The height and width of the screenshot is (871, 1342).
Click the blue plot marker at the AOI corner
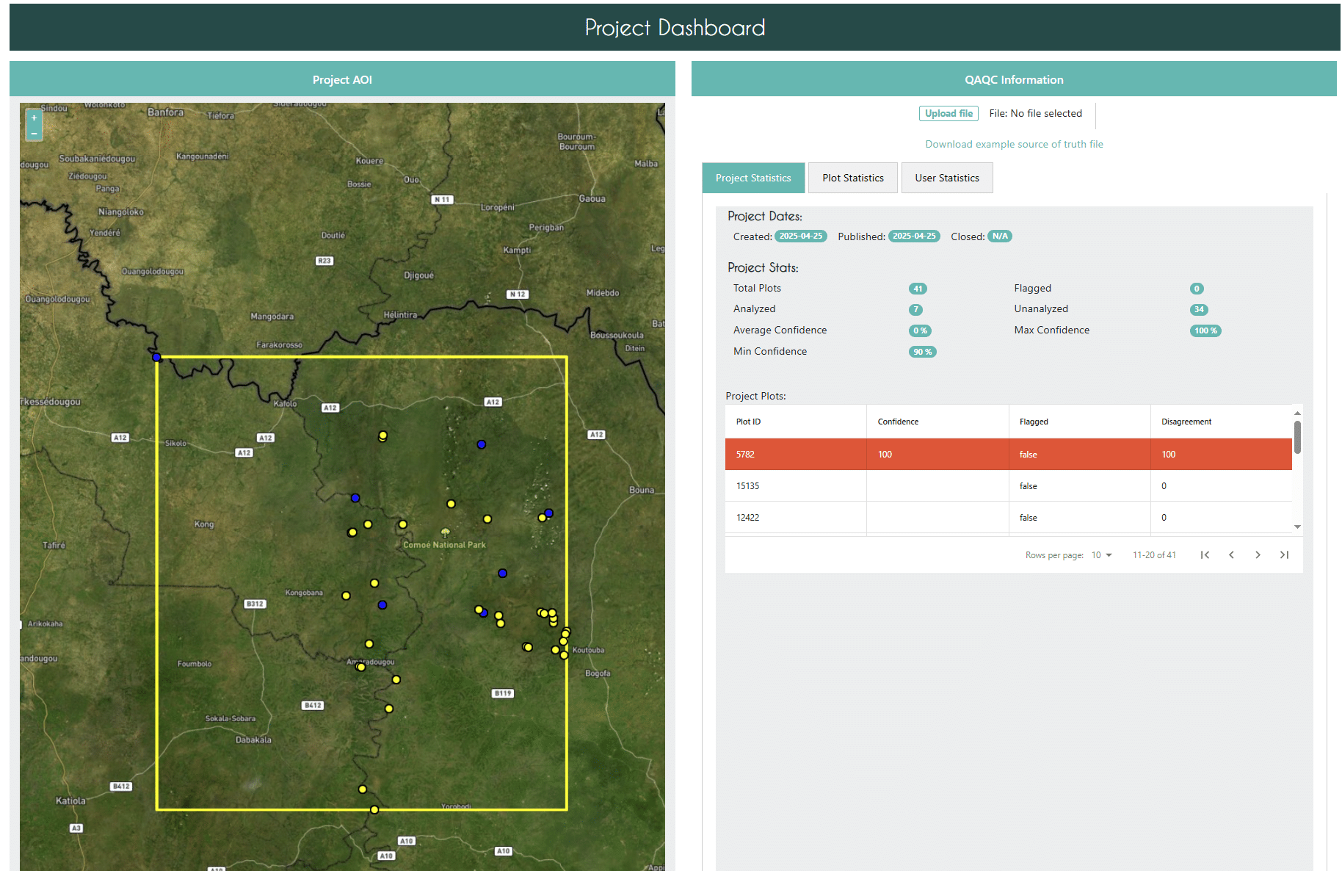[156, 358]
